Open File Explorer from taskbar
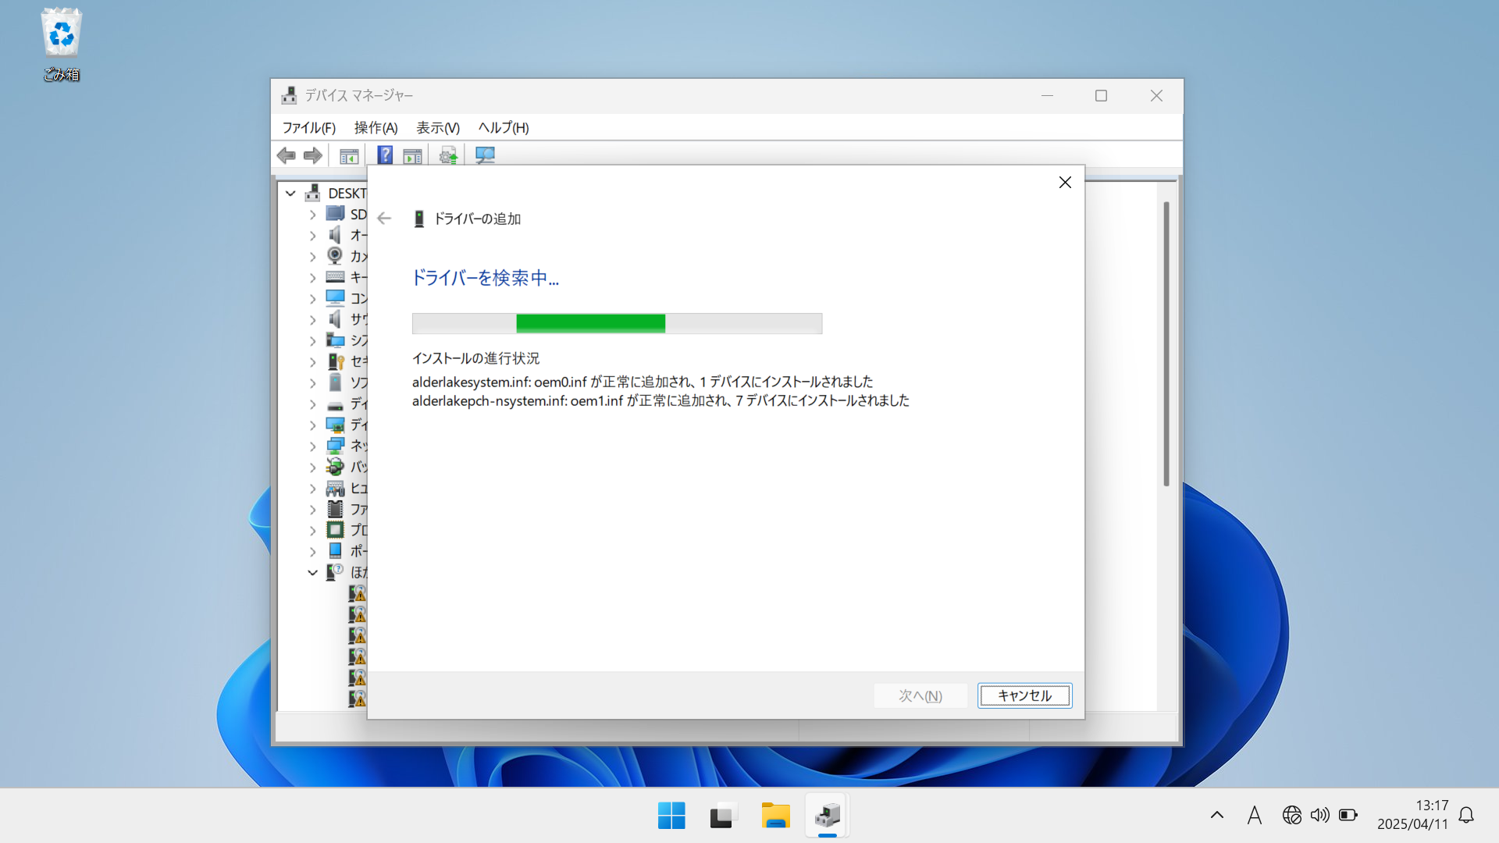The height and width of the screenshot is (843, 1499). pos(775,816)
